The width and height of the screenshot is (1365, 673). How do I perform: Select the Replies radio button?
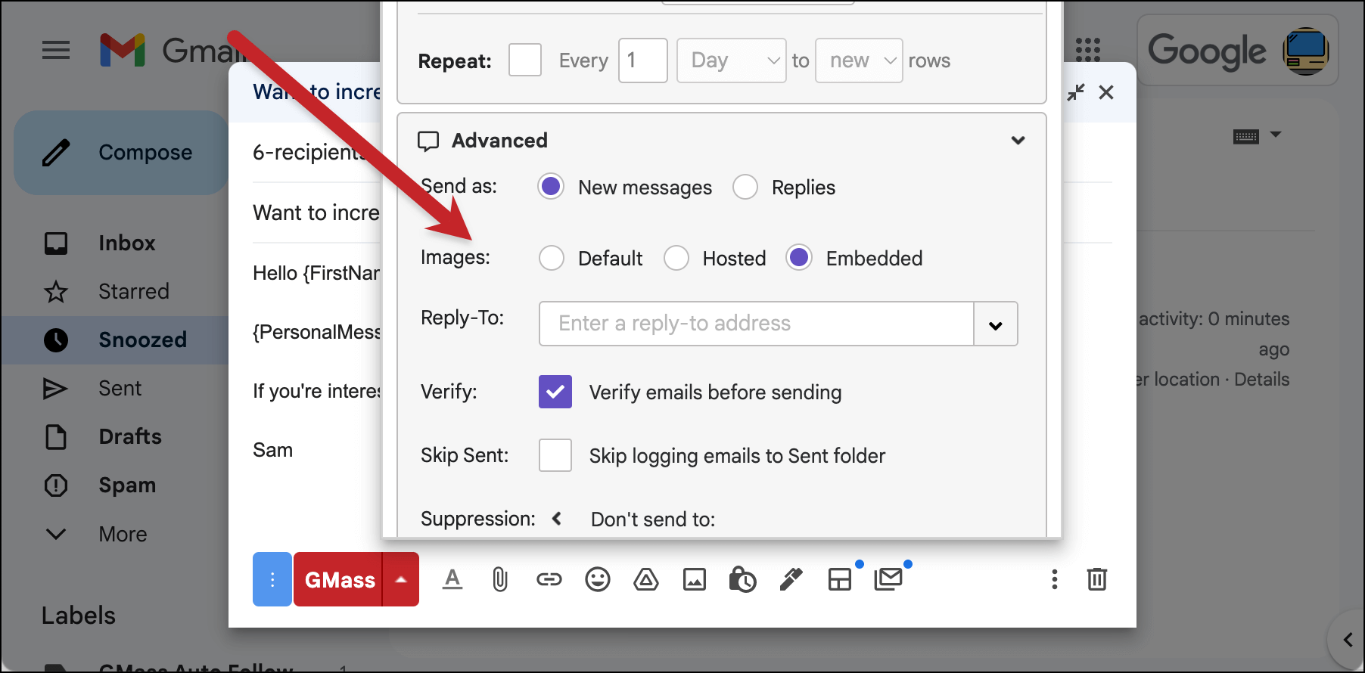pos(745,187)
